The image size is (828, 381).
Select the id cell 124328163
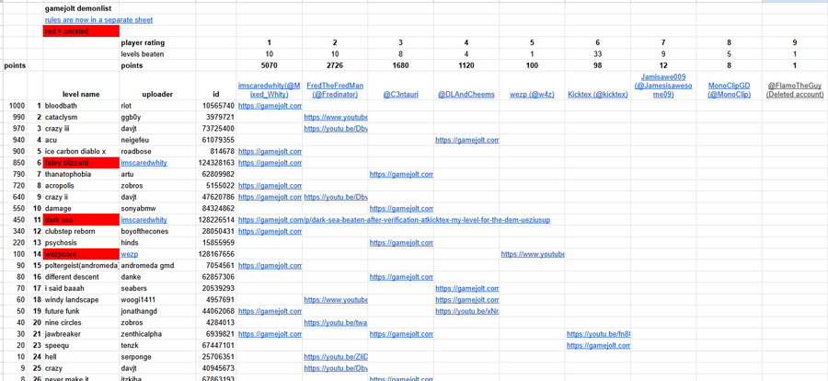(x=216, y=163)
